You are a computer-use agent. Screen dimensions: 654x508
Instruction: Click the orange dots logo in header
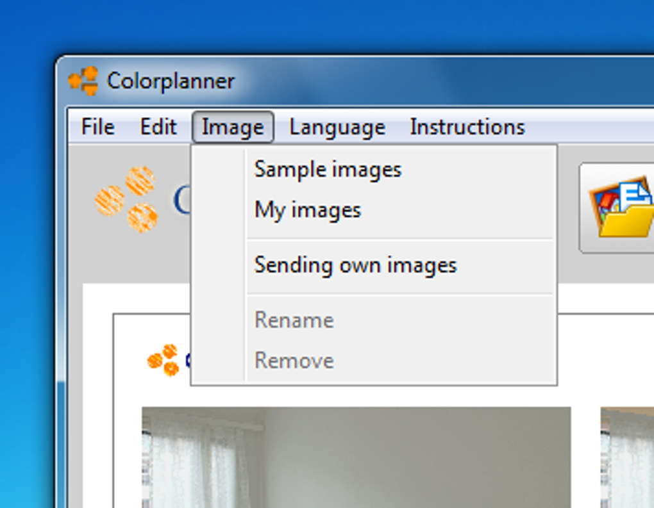click(x=126, y=199)
